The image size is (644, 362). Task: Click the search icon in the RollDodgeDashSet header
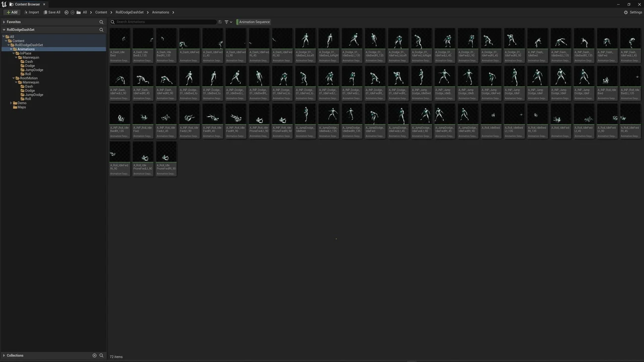[101, 30]
